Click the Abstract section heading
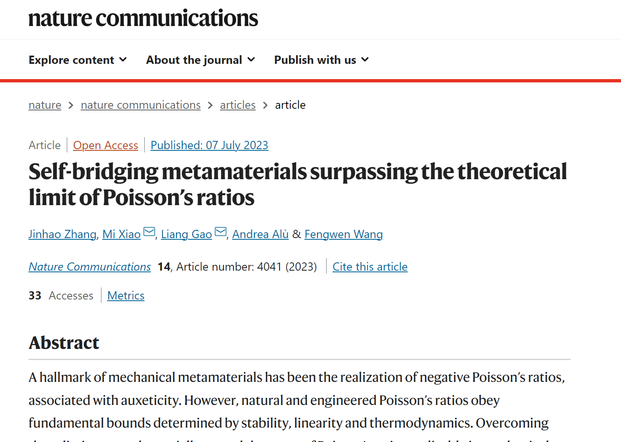The image size is (621, 442). pyautogui.click(x=64, y=343)
